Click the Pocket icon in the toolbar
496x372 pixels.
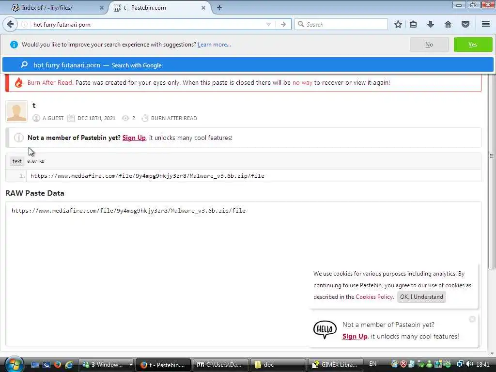(465, 24)
